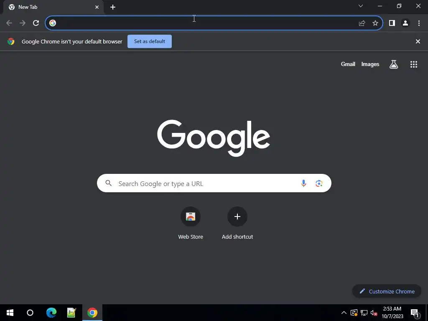Viewport: 428px width, 321px height.
Task: Show hidden system tray icons
Action: click(344, 313)
